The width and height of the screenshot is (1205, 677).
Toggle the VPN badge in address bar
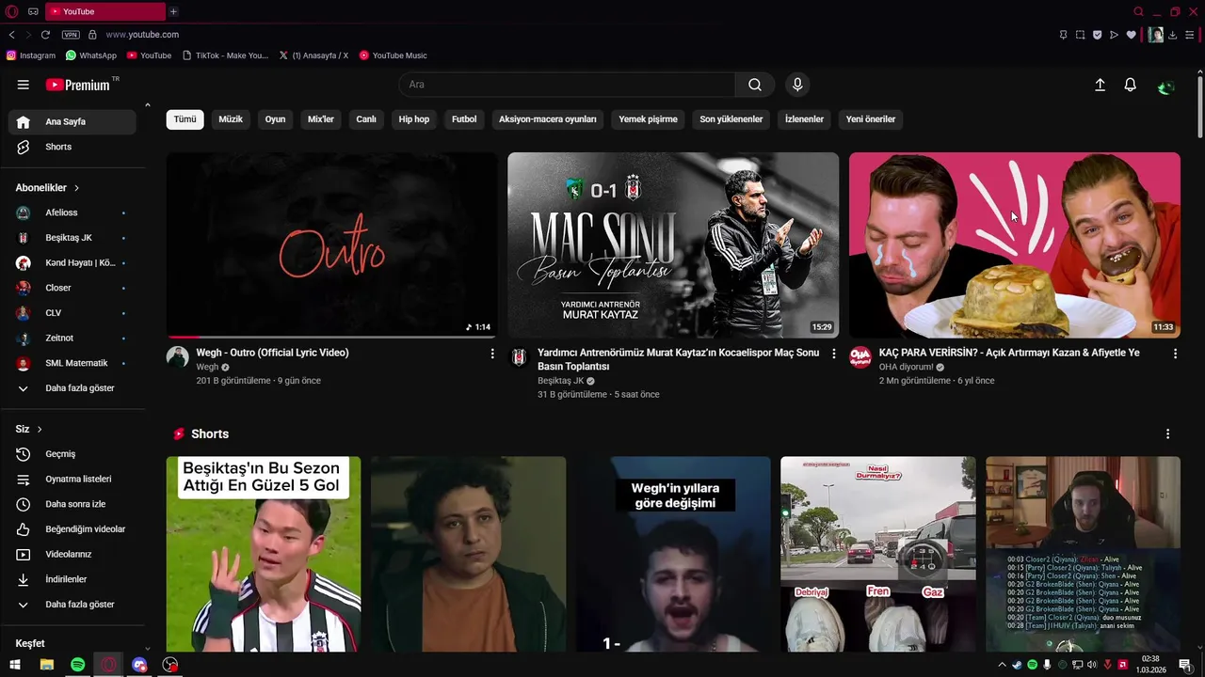71,35
